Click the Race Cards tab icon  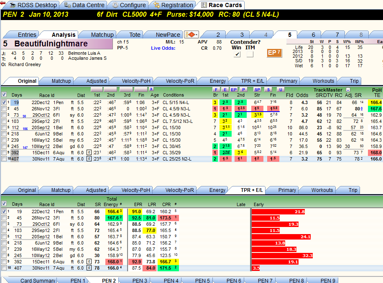tap(204, 5)
